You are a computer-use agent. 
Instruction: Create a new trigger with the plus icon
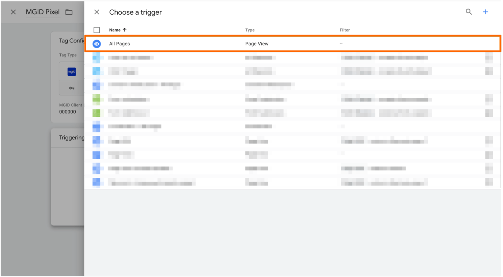485,12
